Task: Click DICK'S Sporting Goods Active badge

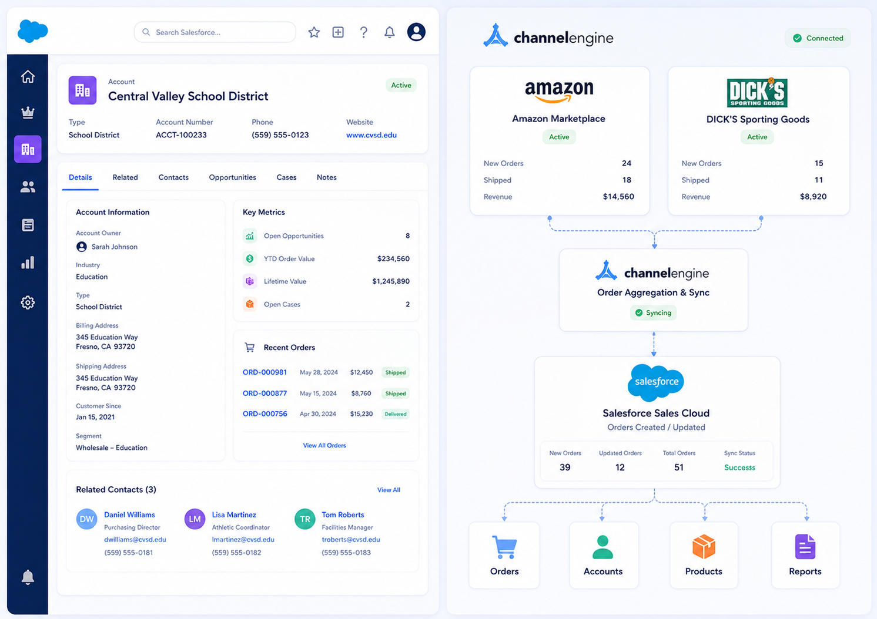Action: click(x=757, y=137)
